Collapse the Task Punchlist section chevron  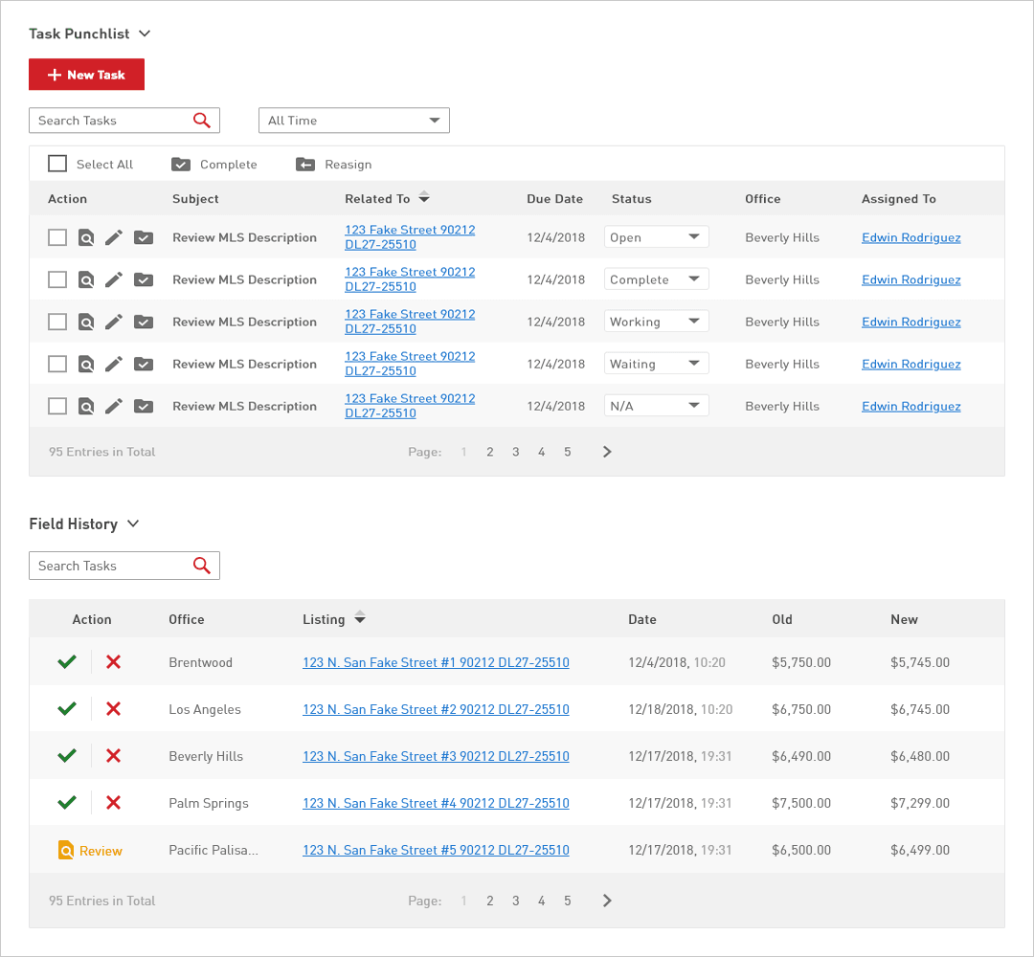coord(146,33)
